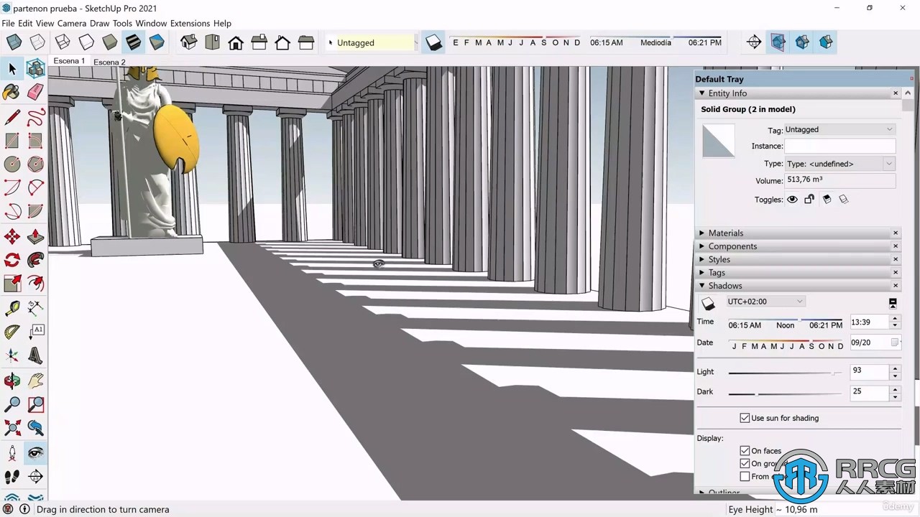Open the Window menu
This screenshot has height=517, width=920.
click(151, 23)
